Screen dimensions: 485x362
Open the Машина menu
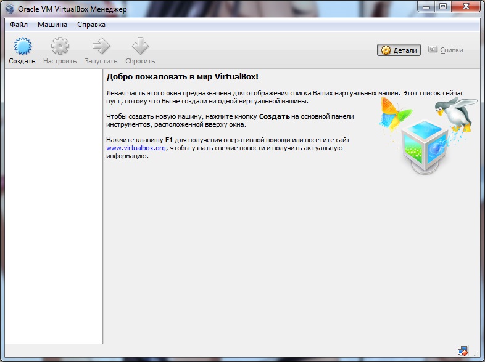tap(52, 25)
